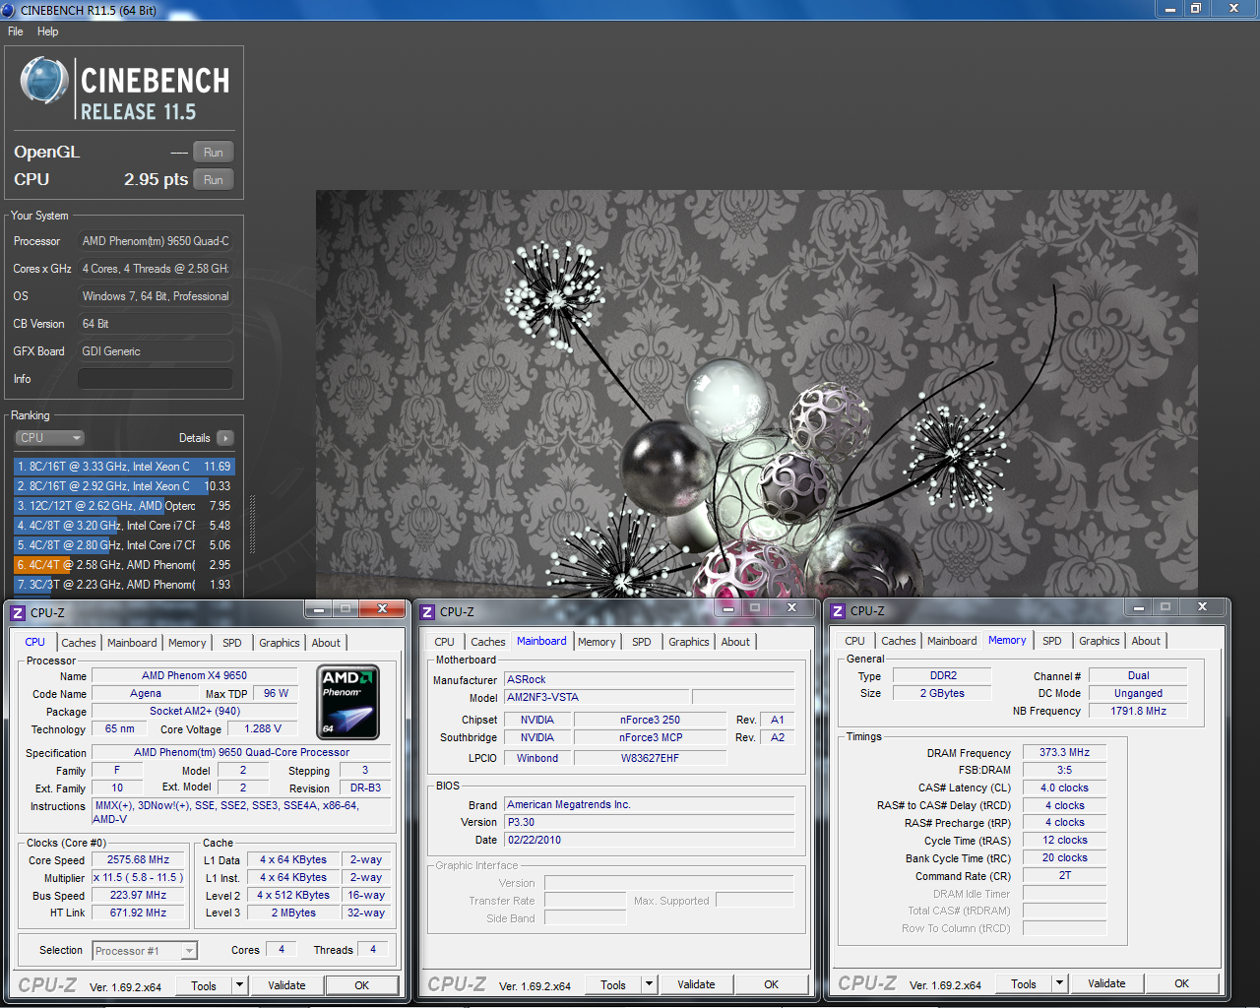Click the BIOS Date value 02/22/2010

pos(650,840)
